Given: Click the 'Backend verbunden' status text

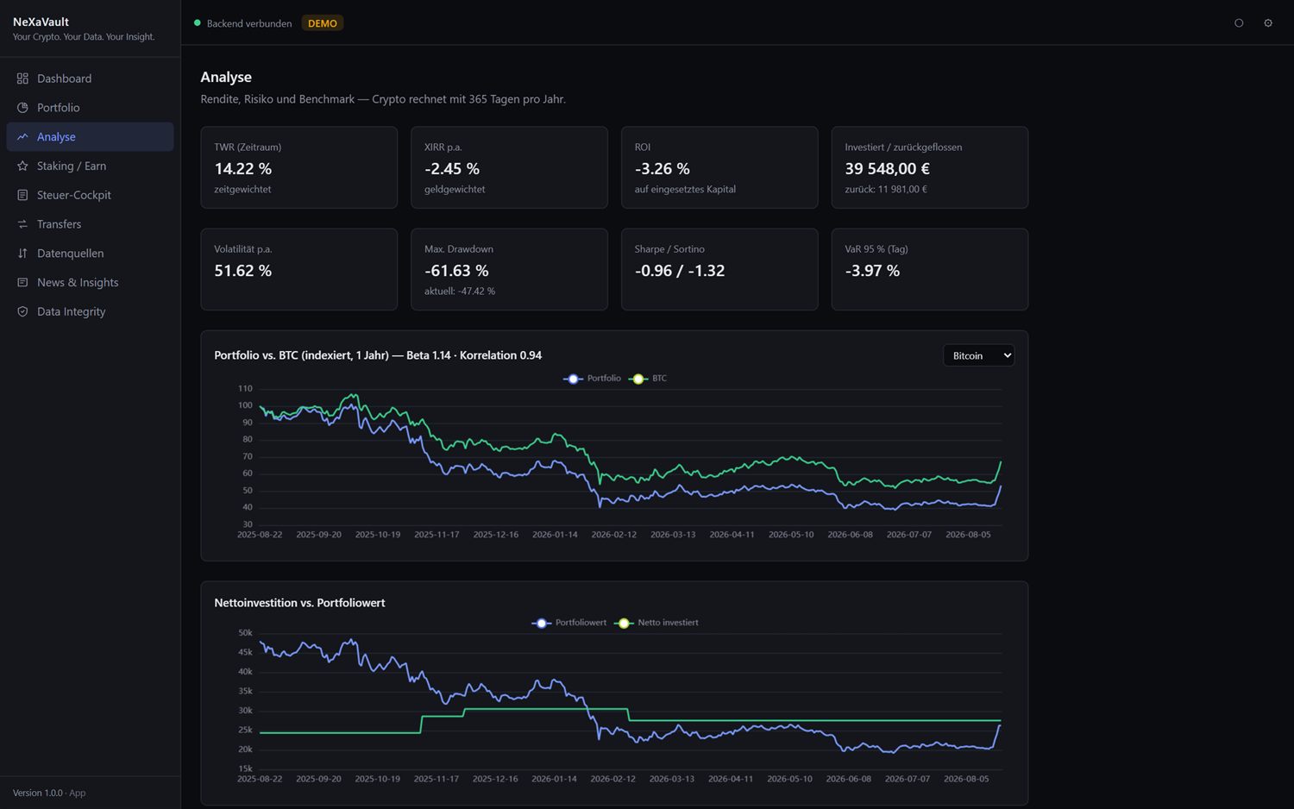Looking at the screenshot, I should pyautogui.click(x=249, y=23).
